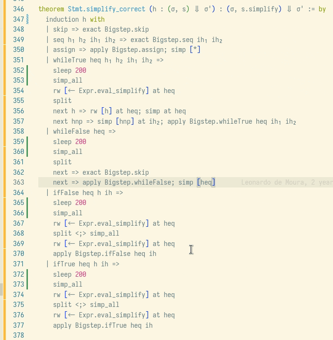
Task: Click 'split' on line 375
Action: [x=62, y=305]
